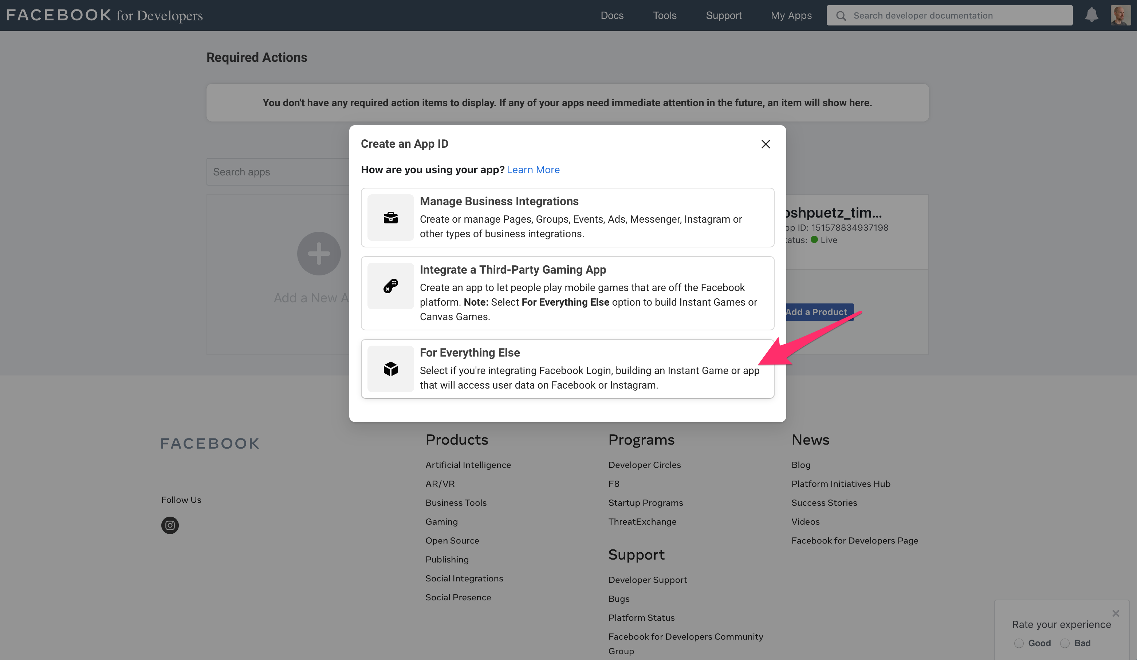Open Facebook for Developers Community Group link
The width and height of the screenshot is (1137, 660).
pos(686,644)
